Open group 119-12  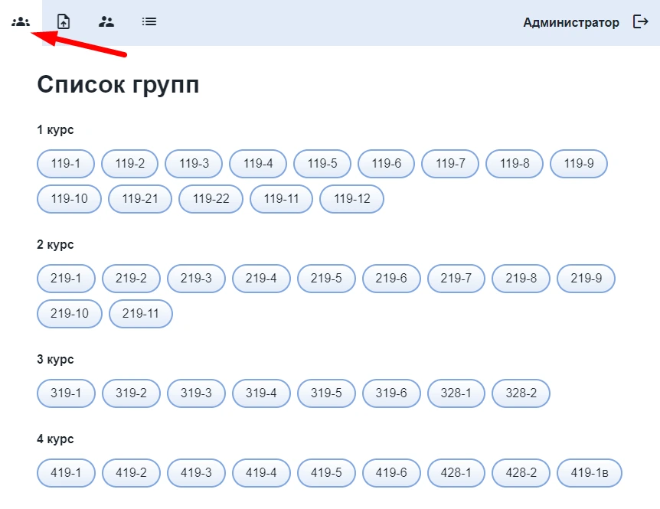[352, 198]
